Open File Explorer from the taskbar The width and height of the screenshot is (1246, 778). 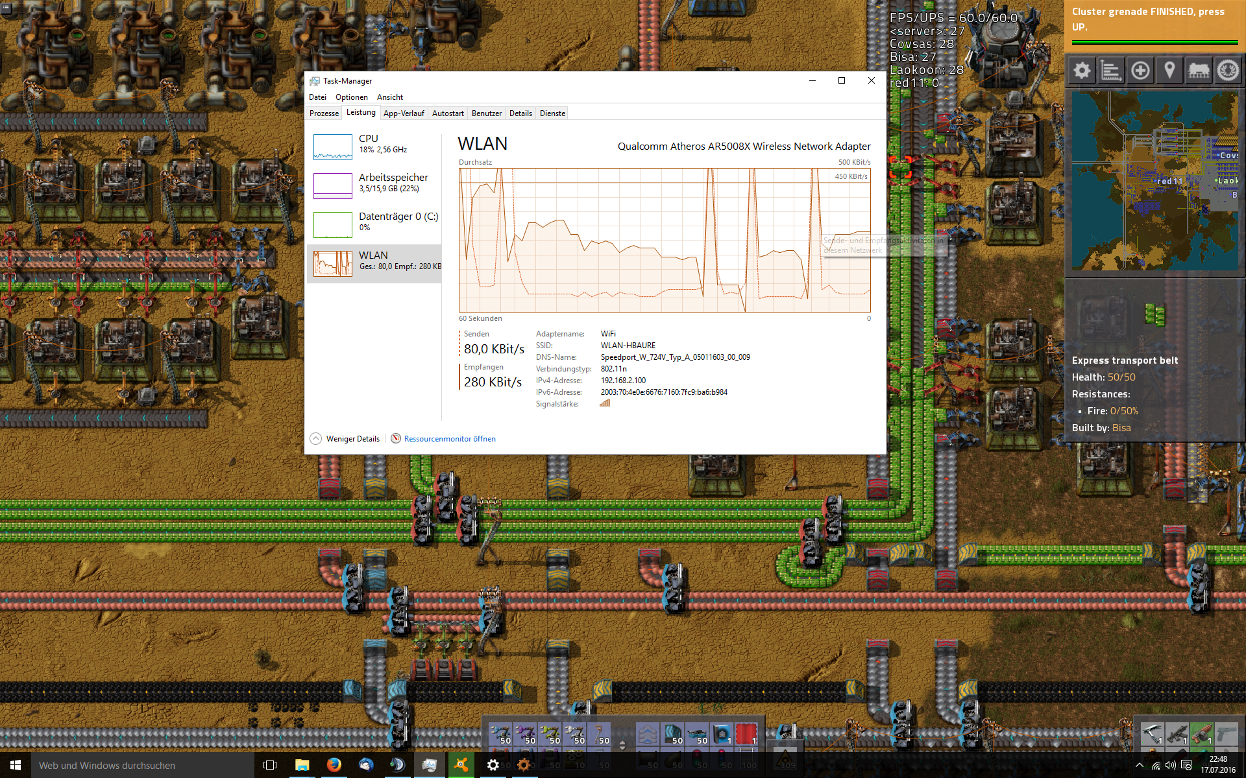302,765
